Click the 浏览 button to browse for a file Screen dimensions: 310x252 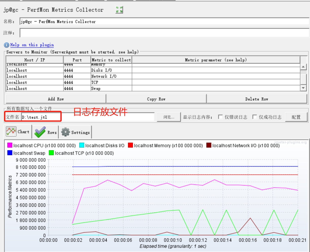(x=168, y=117)
